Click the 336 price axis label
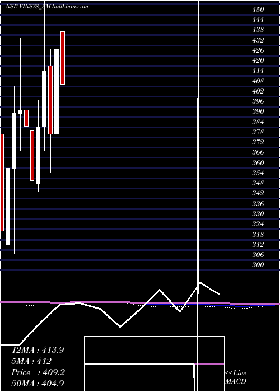 (258, 203)
